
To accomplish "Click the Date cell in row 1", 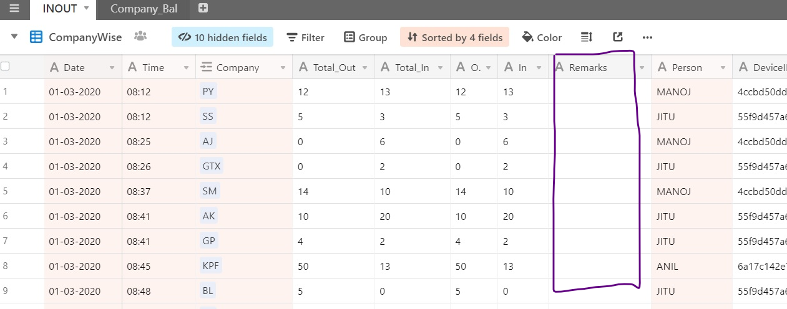I will pos(83,92).
